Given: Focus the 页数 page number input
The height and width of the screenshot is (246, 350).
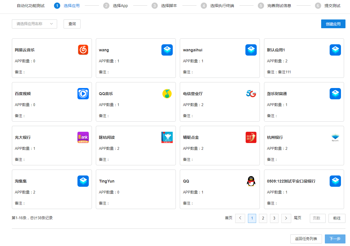Looking at the screenshot, I should 318,218.
